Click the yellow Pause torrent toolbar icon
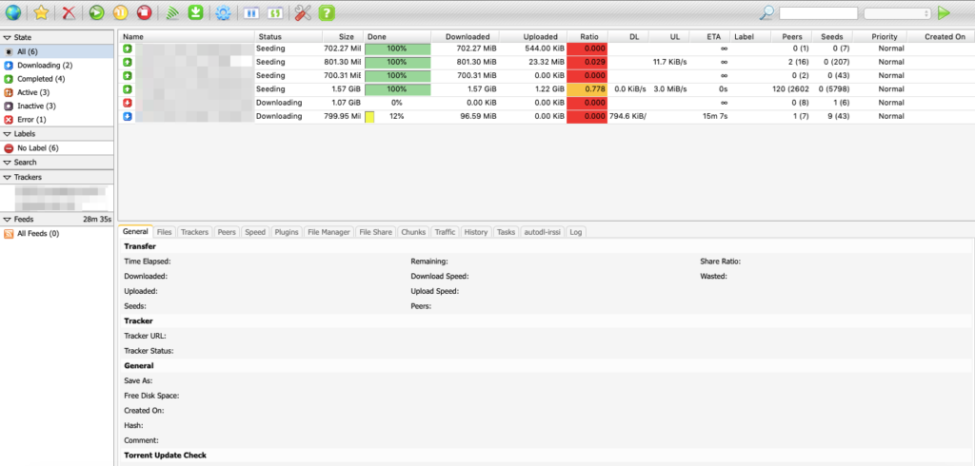 121,11
